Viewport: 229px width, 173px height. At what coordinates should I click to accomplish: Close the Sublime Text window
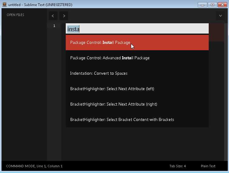[222, 5]
